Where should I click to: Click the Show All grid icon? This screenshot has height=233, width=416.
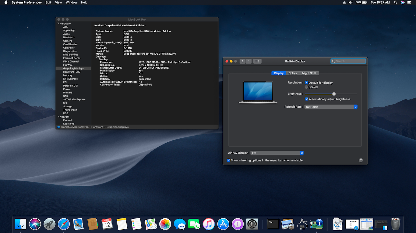click(257, 61)
